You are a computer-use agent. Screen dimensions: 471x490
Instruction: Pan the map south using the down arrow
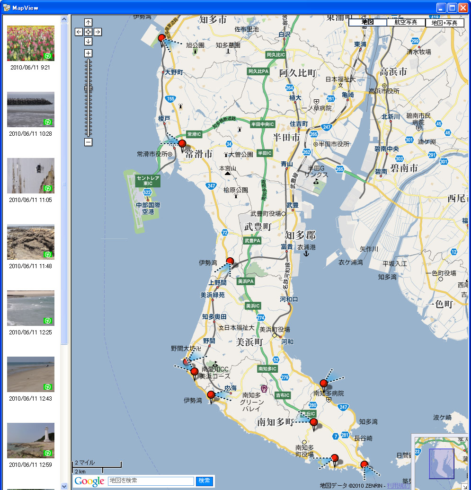point(88,41)
